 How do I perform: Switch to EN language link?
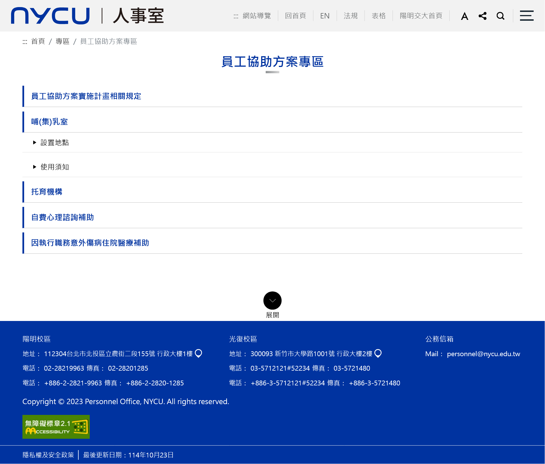tap(325, 16)
